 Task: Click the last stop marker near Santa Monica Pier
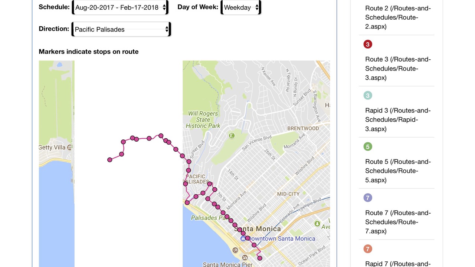[260, 258]
